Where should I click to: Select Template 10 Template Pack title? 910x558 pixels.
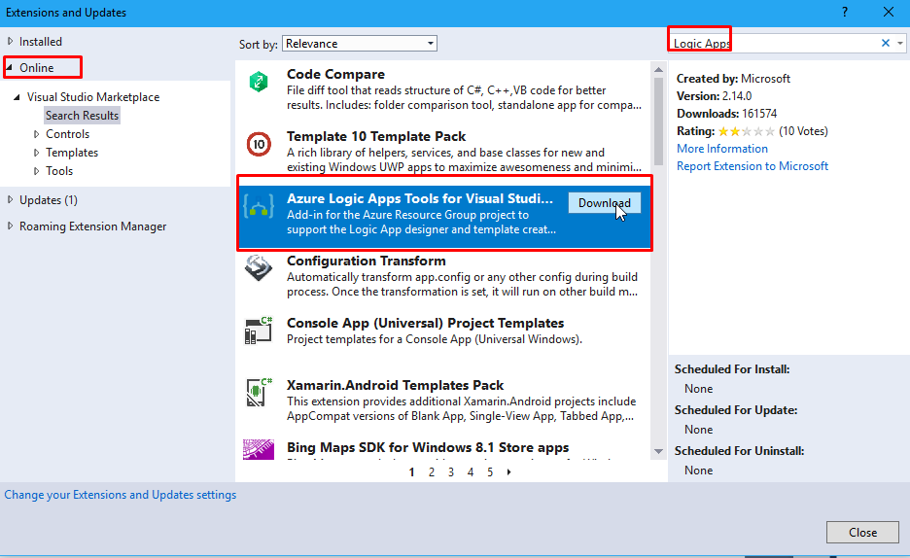pyautogui.click(x=376, y=136)
